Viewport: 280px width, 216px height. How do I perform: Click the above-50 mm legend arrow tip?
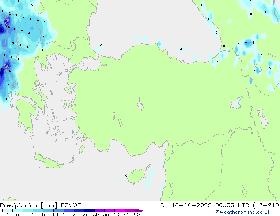click(140, 210)
